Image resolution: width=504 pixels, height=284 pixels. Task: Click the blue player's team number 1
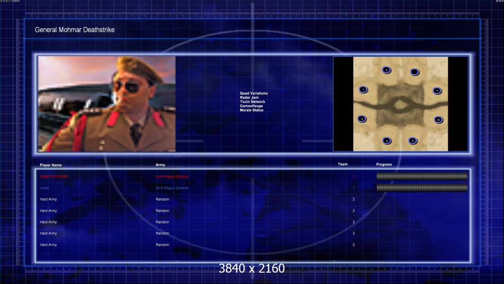pyautogui.click(x=354, y=188)
